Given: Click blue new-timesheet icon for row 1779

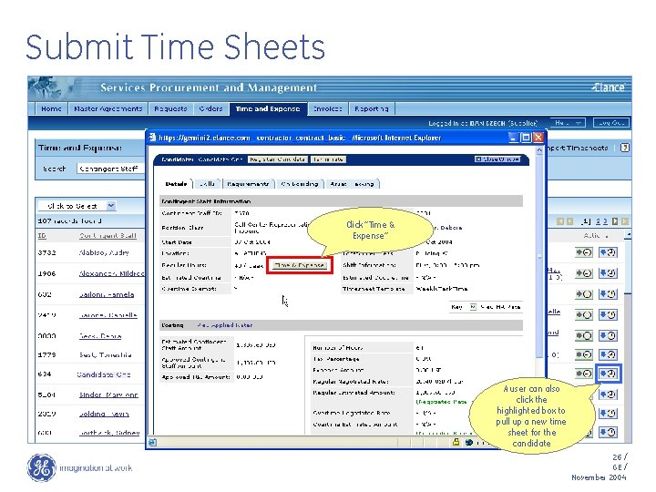Looking at the screenshot, I should (x=608, y=354).
